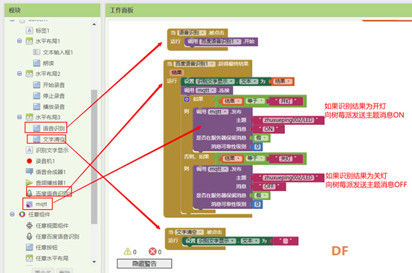Select the 开始录音 button icon
The height and width of the screenshot is (273, 412).
[36, 85]
